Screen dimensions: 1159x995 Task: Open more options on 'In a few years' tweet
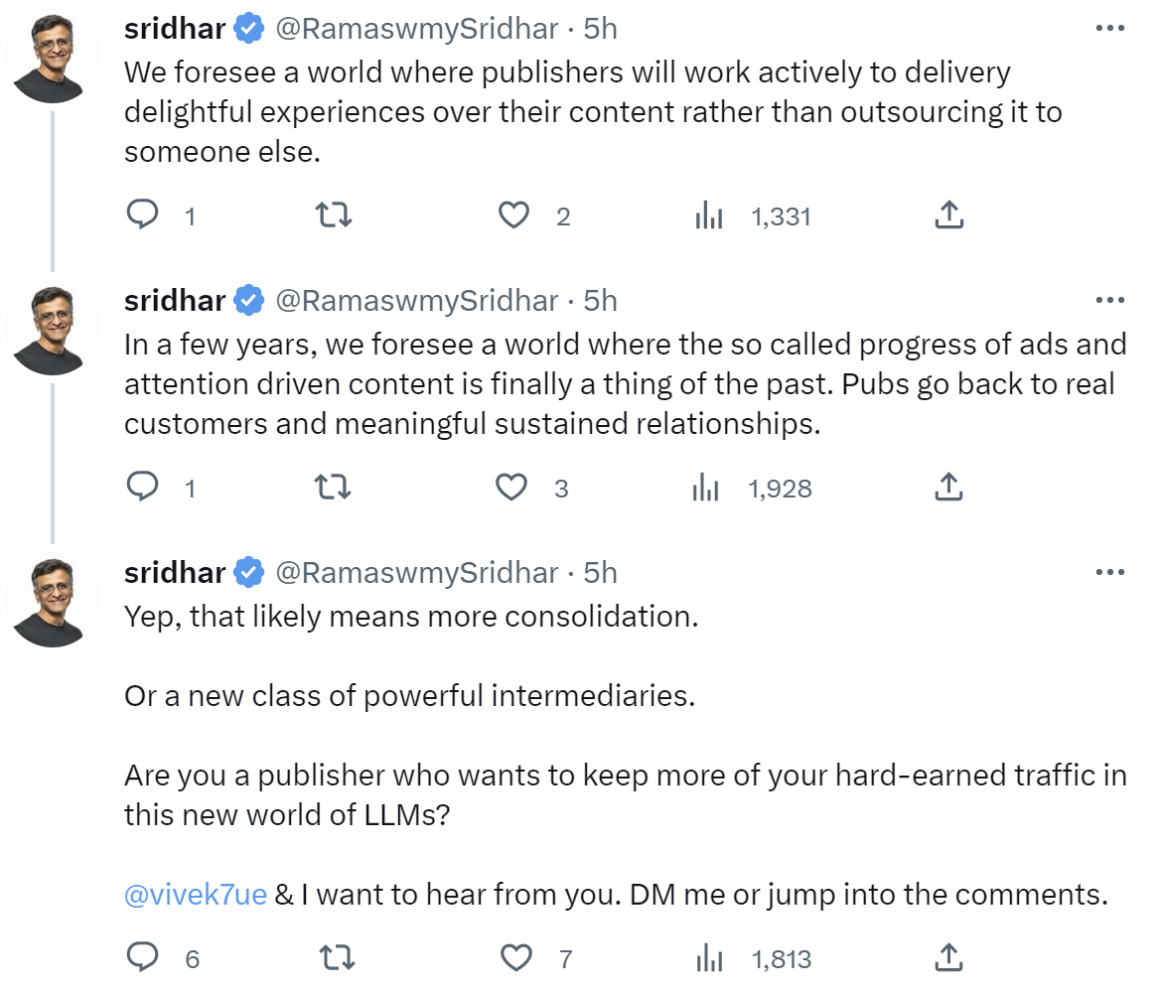[x=1109, y=299]
